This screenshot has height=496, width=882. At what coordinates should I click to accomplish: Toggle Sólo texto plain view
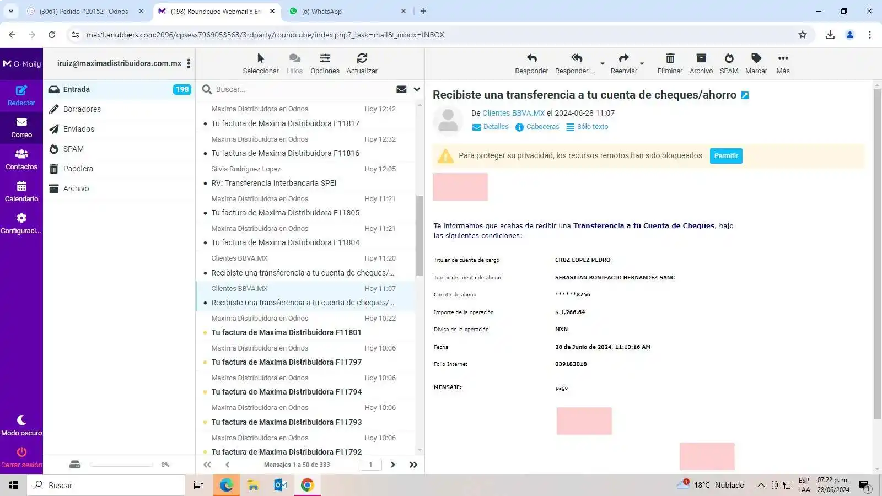(x=587, y=127)
